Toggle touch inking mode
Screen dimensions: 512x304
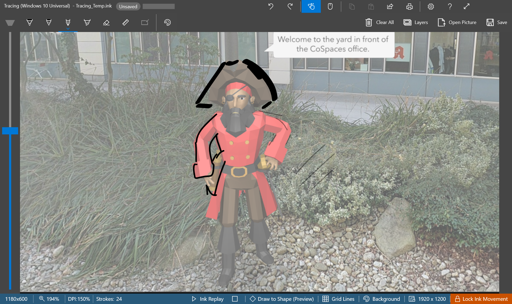311,6
